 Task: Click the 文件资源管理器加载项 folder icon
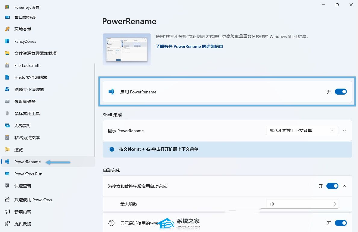click(7, 53)
